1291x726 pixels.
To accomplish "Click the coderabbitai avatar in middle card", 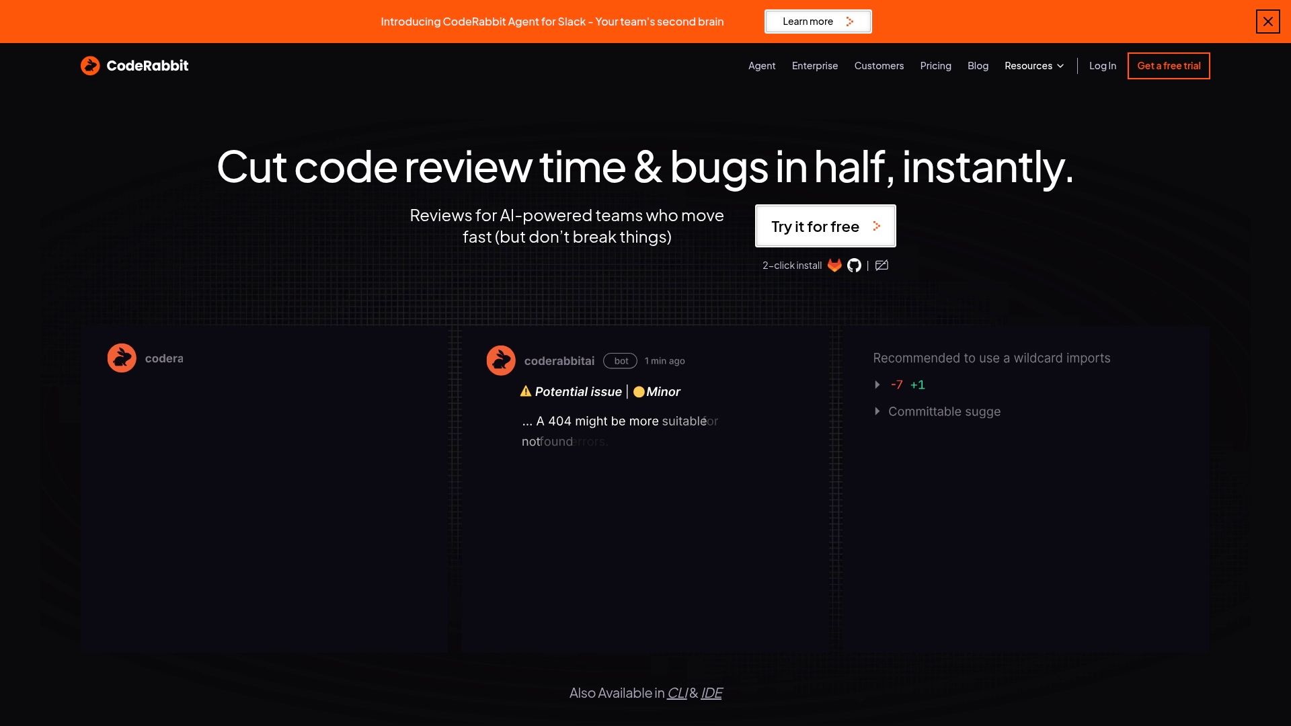I will coord(501,360).
